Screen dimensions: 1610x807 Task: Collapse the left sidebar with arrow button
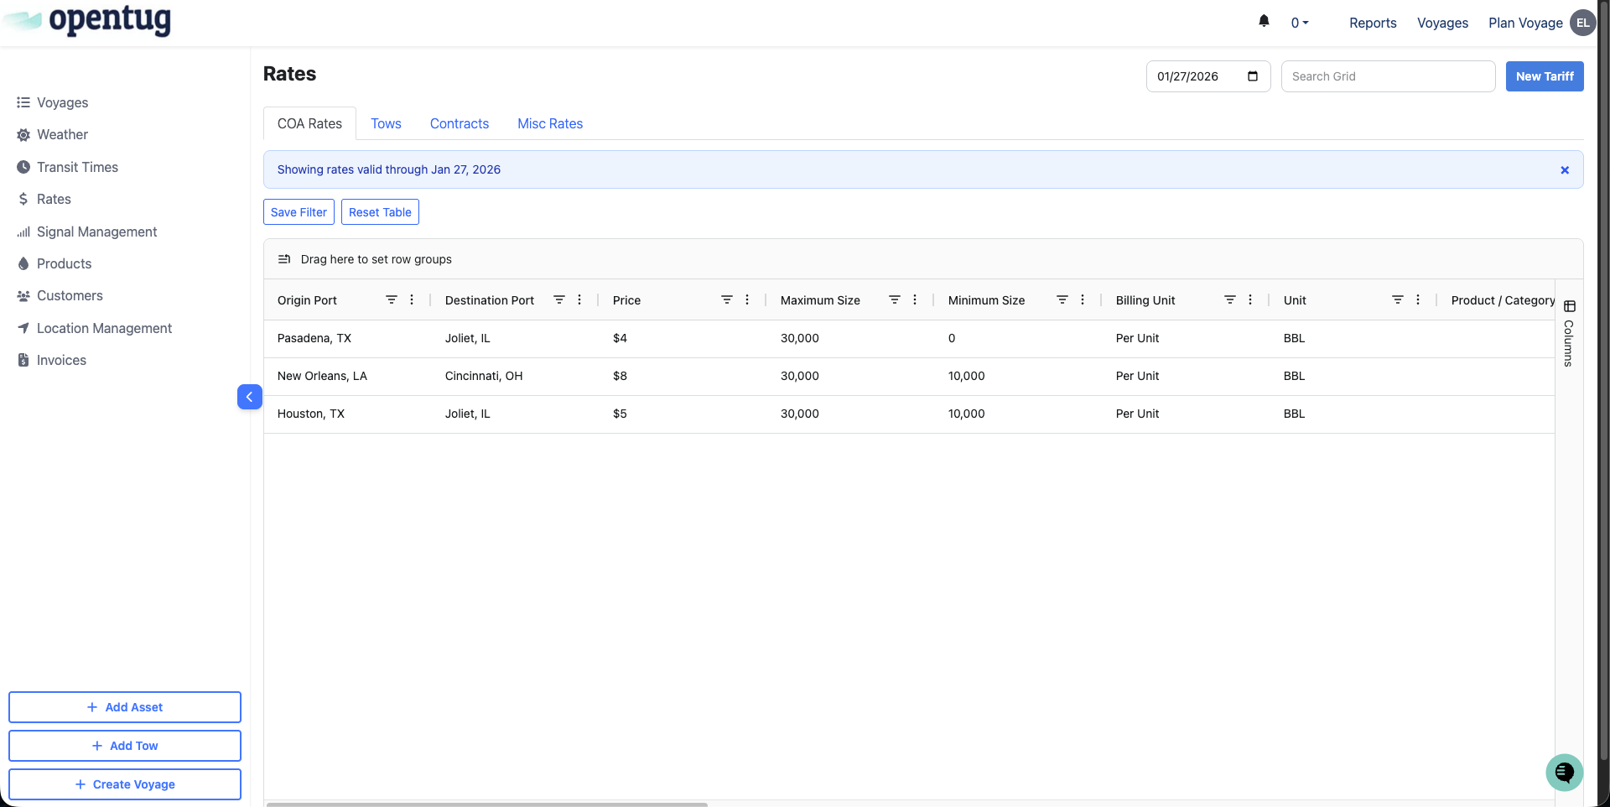249,397
